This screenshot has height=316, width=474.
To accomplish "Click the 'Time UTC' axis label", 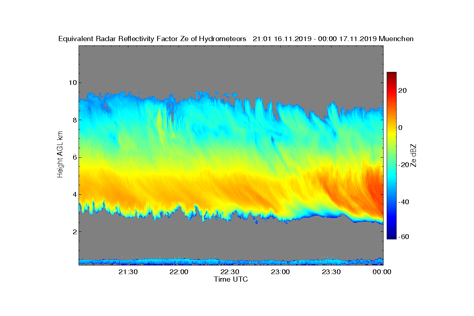I will tap(231, 279).
